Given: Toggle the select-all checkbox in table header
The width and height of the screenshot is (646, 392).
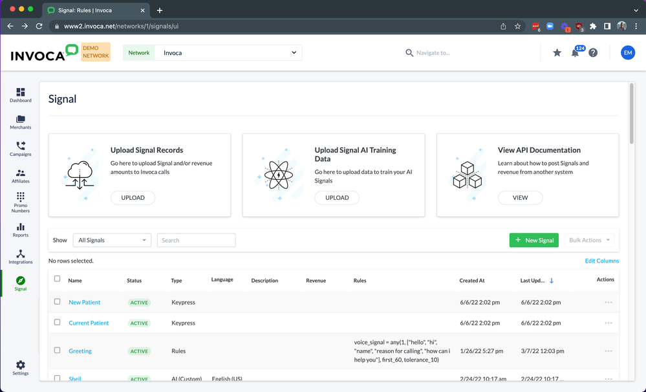Looking at the screenshot, I should tap(58, 279).
